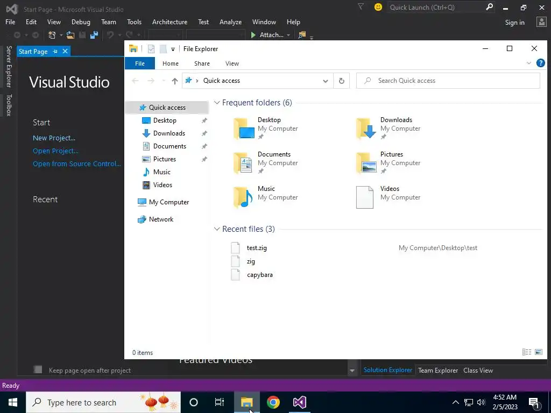This screenshot has width=551, height=413.
Task: Open the View ribbon tab in File Explorer
Action: tap(232, 63)
